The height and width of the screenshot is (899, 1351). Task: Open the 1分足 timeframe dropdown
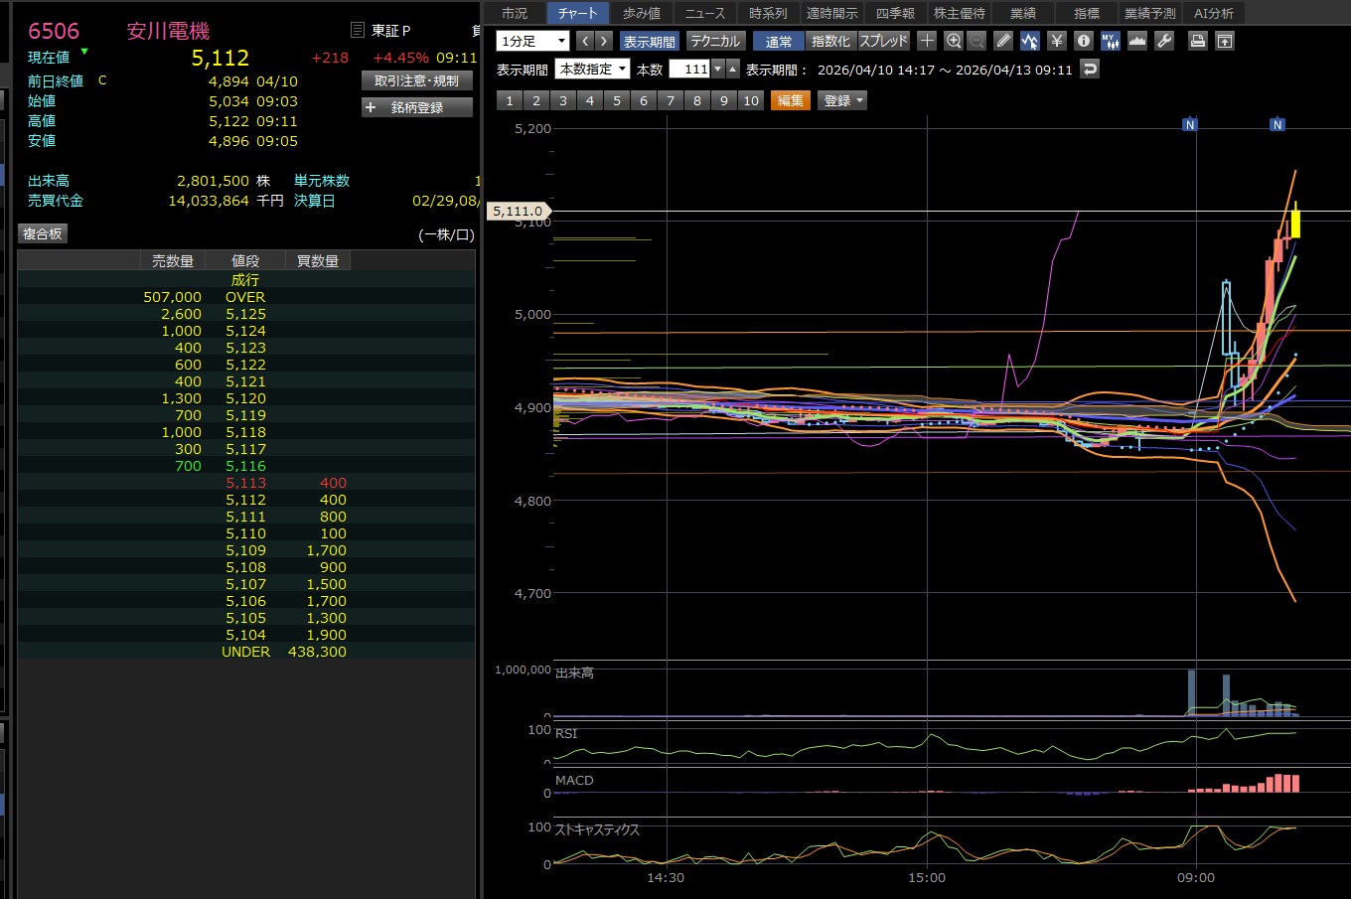[532, 41]
